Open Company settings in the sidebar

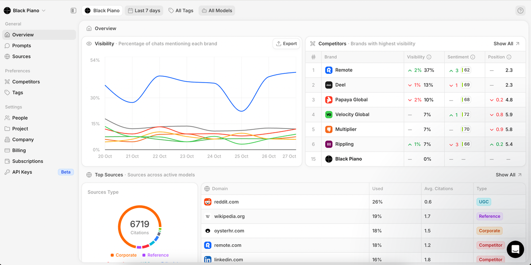(39, 140)
